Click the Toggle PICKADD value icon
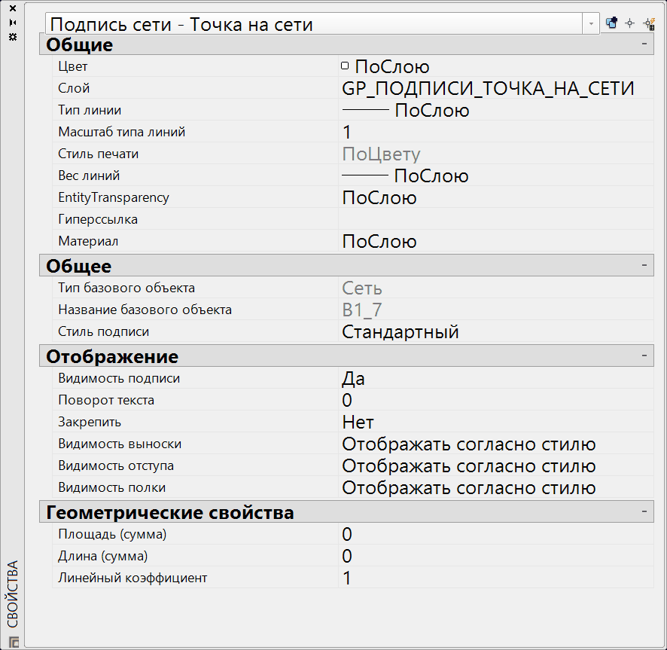 (x=611, y=23)
